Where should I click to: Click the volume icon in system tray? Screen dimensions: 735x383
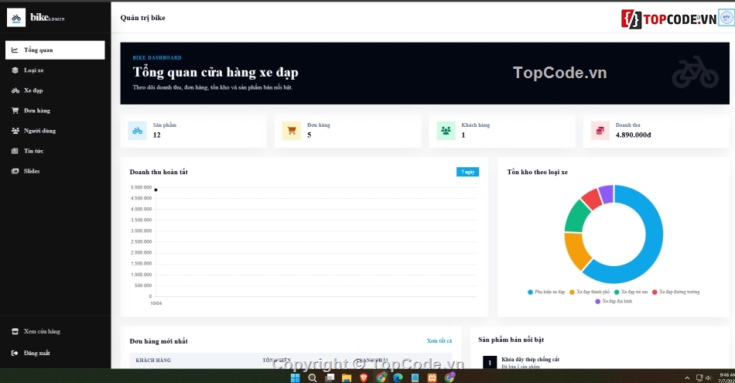coord(709,378)
